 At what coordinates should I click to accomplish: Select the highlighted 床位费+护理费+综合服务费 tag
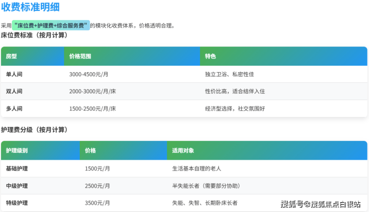point(51,25)
